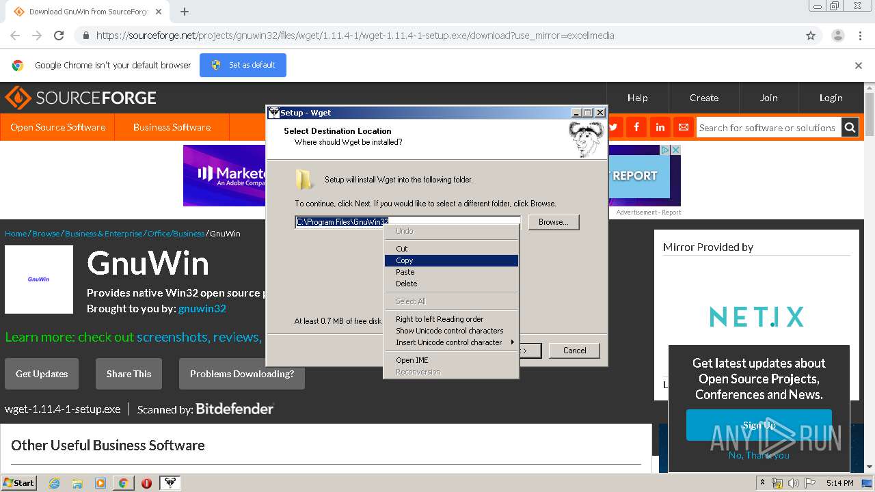The height and width of the screenshot is (492, 875).
Task: Open Help menu on SourceForge
Action: coord(638,98)
